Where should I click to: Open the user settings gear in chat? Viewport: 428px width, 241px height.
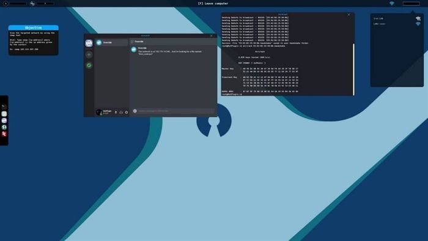127,112
